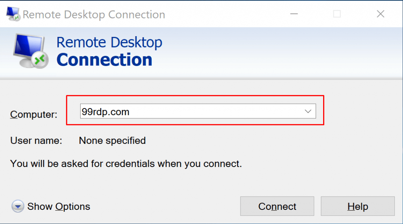Click the disabled maximize window icon
This screenshot has width=403, height=224.
tap(337, 15)
